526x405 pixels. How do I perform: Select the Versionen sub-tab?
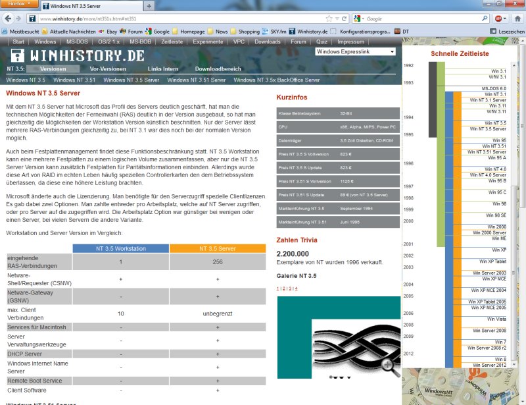(x=53, y=69)
